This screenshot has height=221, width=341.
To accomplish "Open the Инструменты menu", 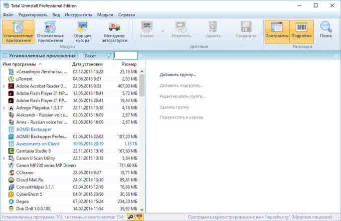I will [x=78, y=14].
